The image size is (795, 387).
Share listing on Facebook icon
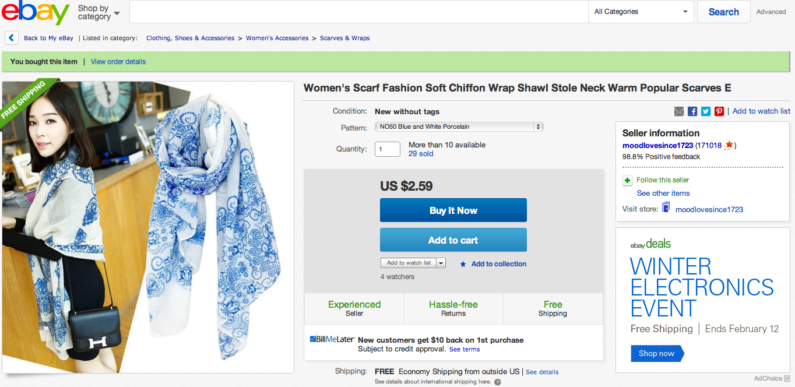[692, 111]
